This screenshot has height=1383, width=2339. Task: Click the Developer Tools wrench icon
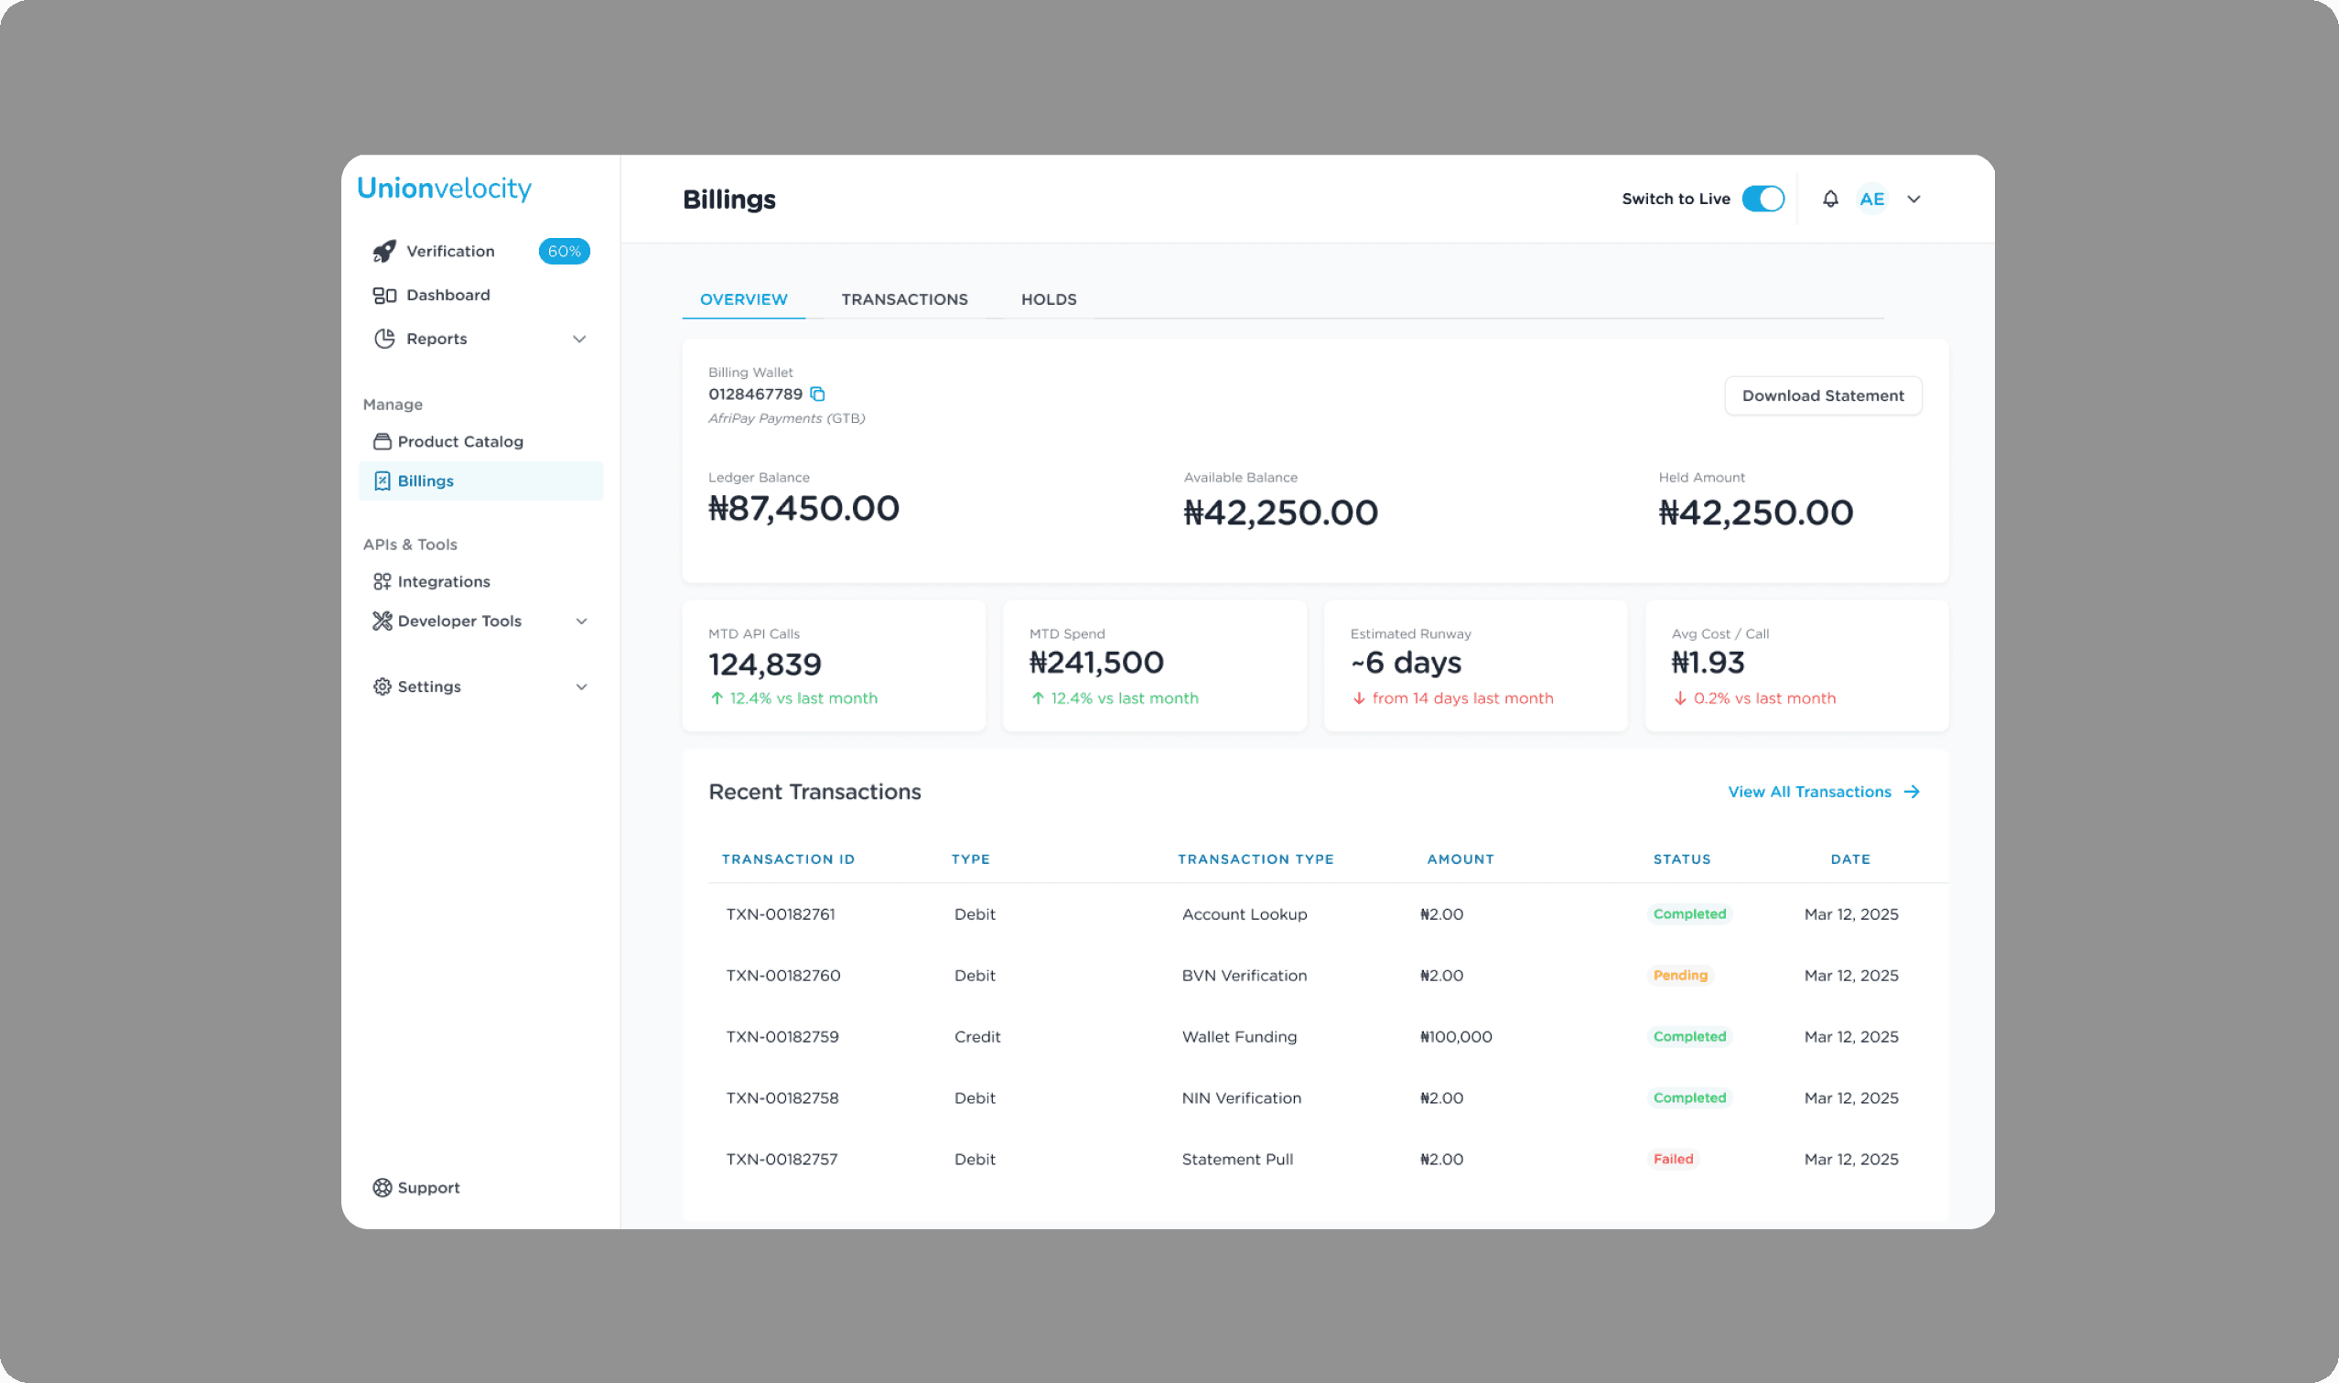click(x=382, y=621)
